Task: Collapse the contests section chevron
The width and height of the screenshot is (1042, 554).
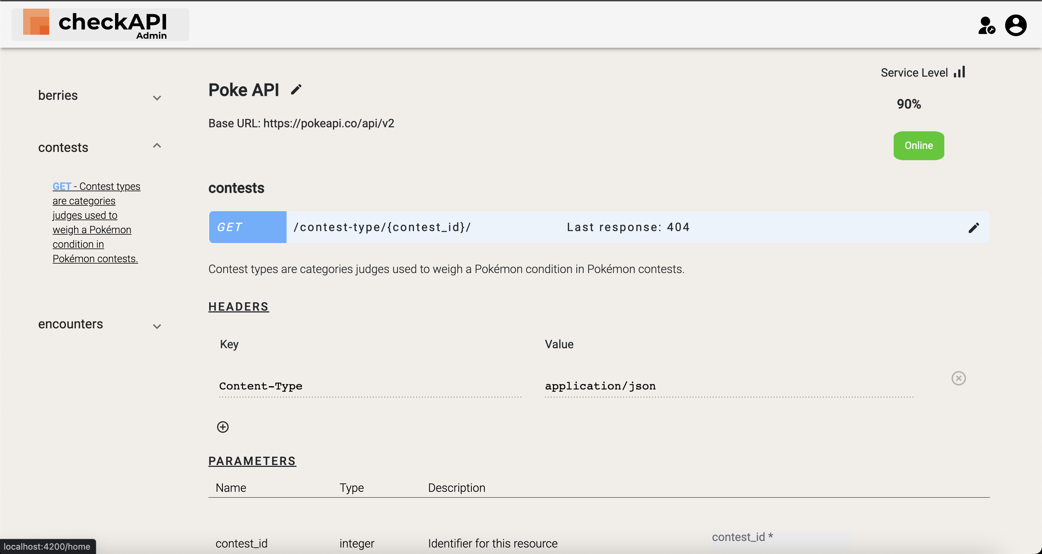Action: click(157, 145)
